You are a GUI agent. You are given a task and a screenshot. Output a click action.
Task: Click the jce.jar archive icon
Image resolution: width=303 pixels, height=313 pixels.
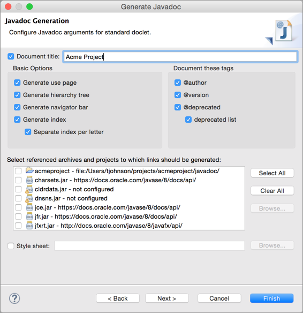29,207
